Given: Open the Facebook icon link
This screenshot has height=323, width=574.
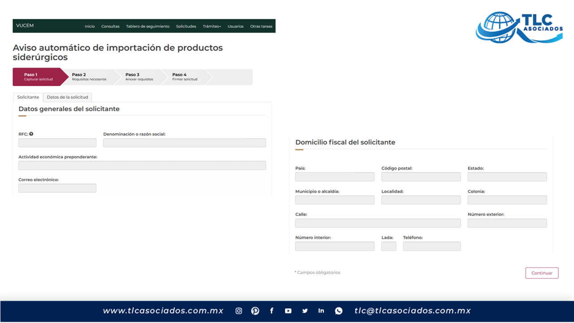Looking at the screenshot, I should point(272,311).
